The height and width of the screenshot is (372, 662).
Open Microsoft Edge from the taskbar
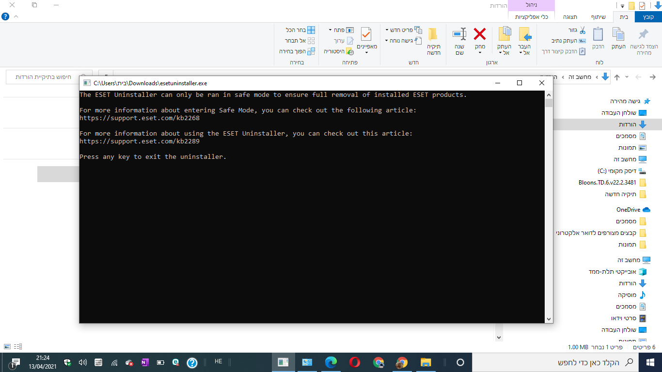pos(331,362)
